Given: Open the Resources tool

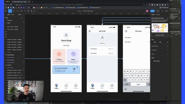Looking at the screenshot, I should (x=28, y=11).
